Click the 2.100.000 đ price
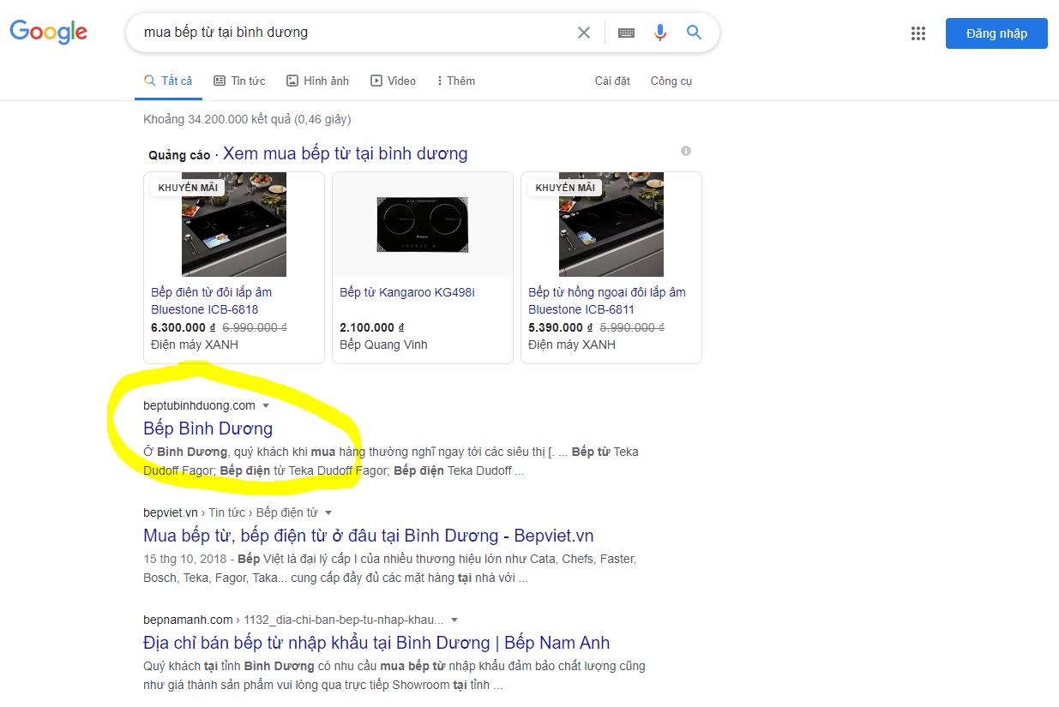 click(372, 327)
